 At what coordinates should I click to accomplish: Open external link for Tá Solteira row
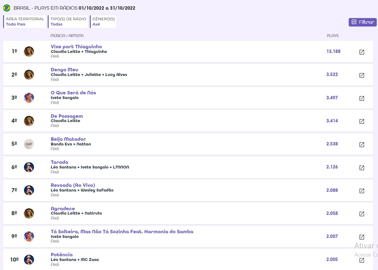pos(362,237)
